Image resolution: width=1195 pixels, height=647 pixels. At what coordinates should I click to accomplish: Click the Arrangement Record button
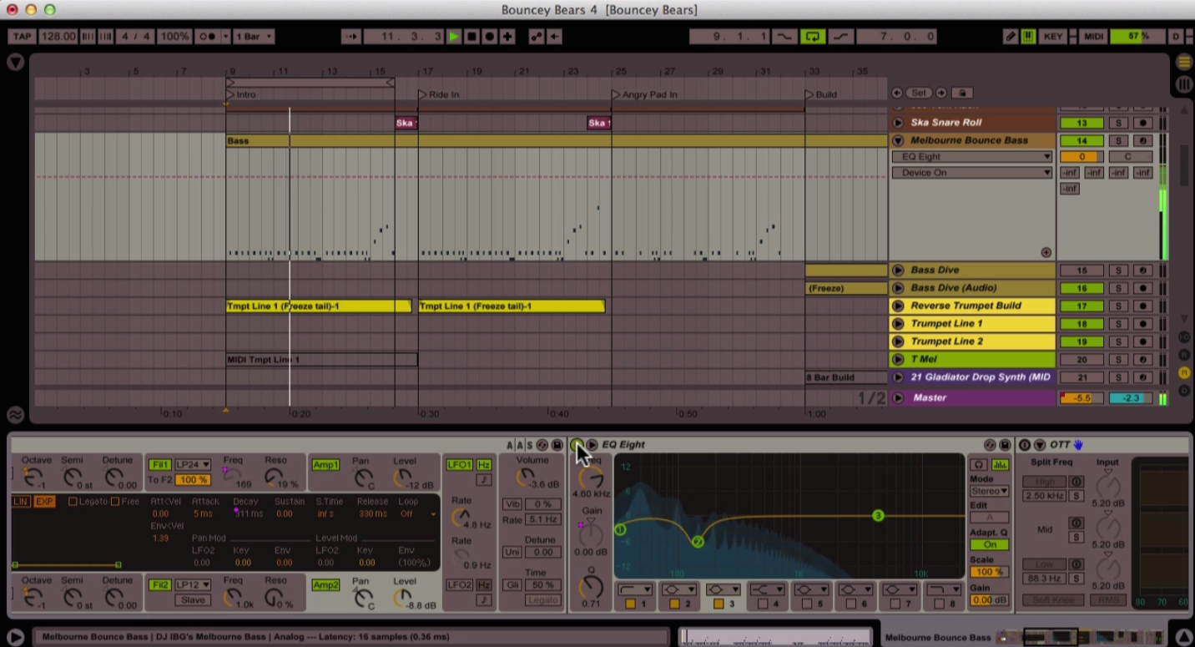pyautogui.click(x=490, y=37)
